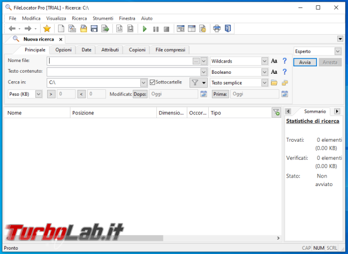Open the Favorites star icon
This screenshot has height=254, width=348.
click(47, 28)
